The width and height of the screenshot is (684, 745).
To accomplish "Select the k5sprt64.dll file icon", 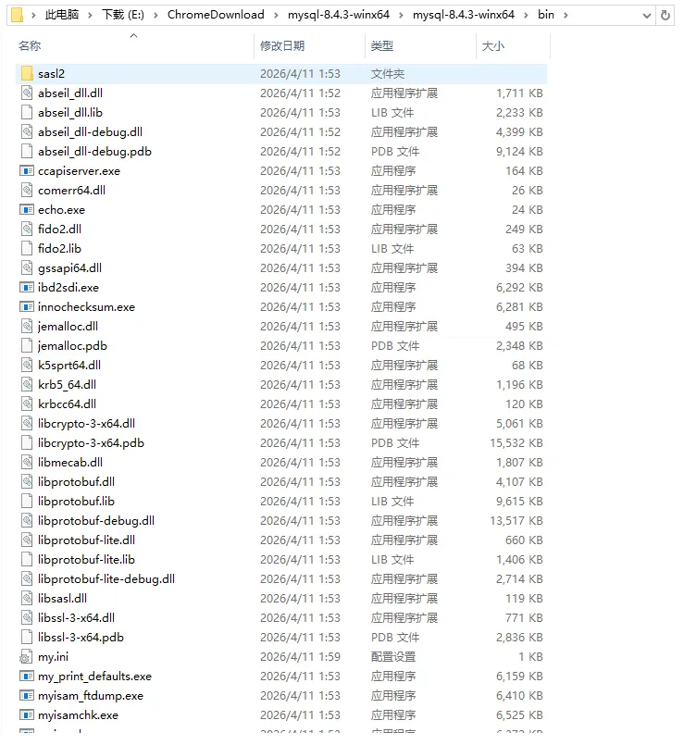I will click(27, 366).
